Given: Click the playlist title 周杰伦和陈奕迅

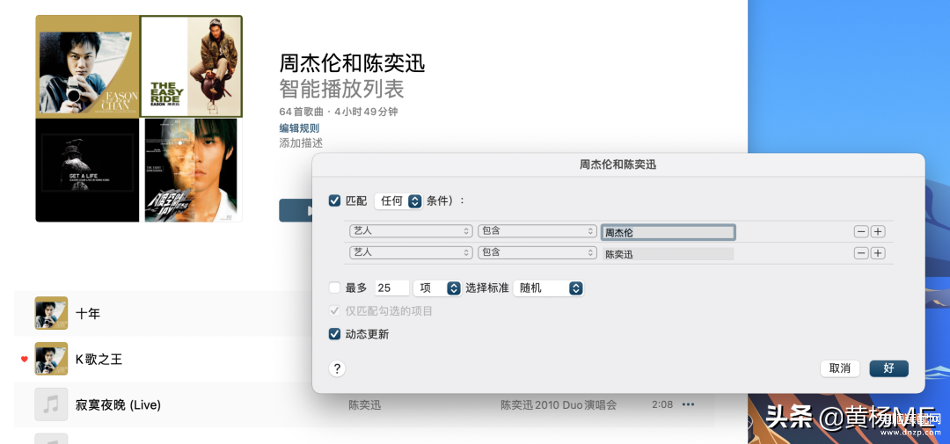Looking at the screenshot, I should point(352,63).
